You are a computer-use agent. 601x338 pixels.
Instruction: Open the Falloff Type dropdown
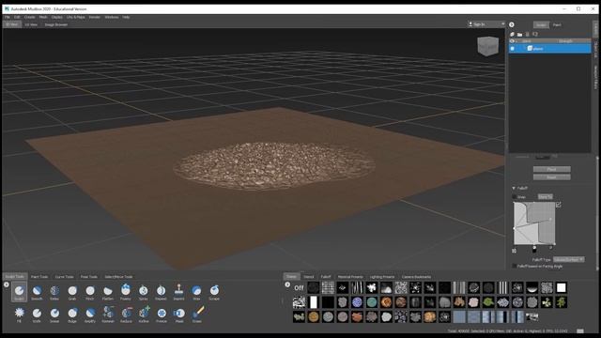tap(568, 259)
